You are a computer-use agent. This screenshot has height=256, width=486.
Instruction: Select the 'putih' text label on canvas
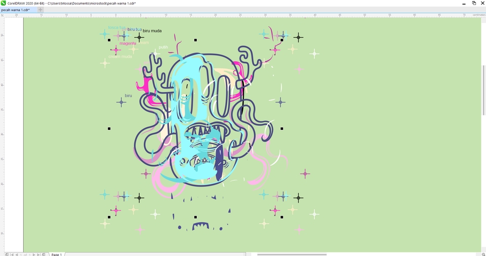click(163, 47)
